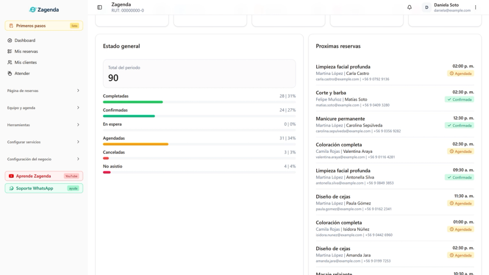Toggle the sidebar panel icon

click(x=99, y=7)
